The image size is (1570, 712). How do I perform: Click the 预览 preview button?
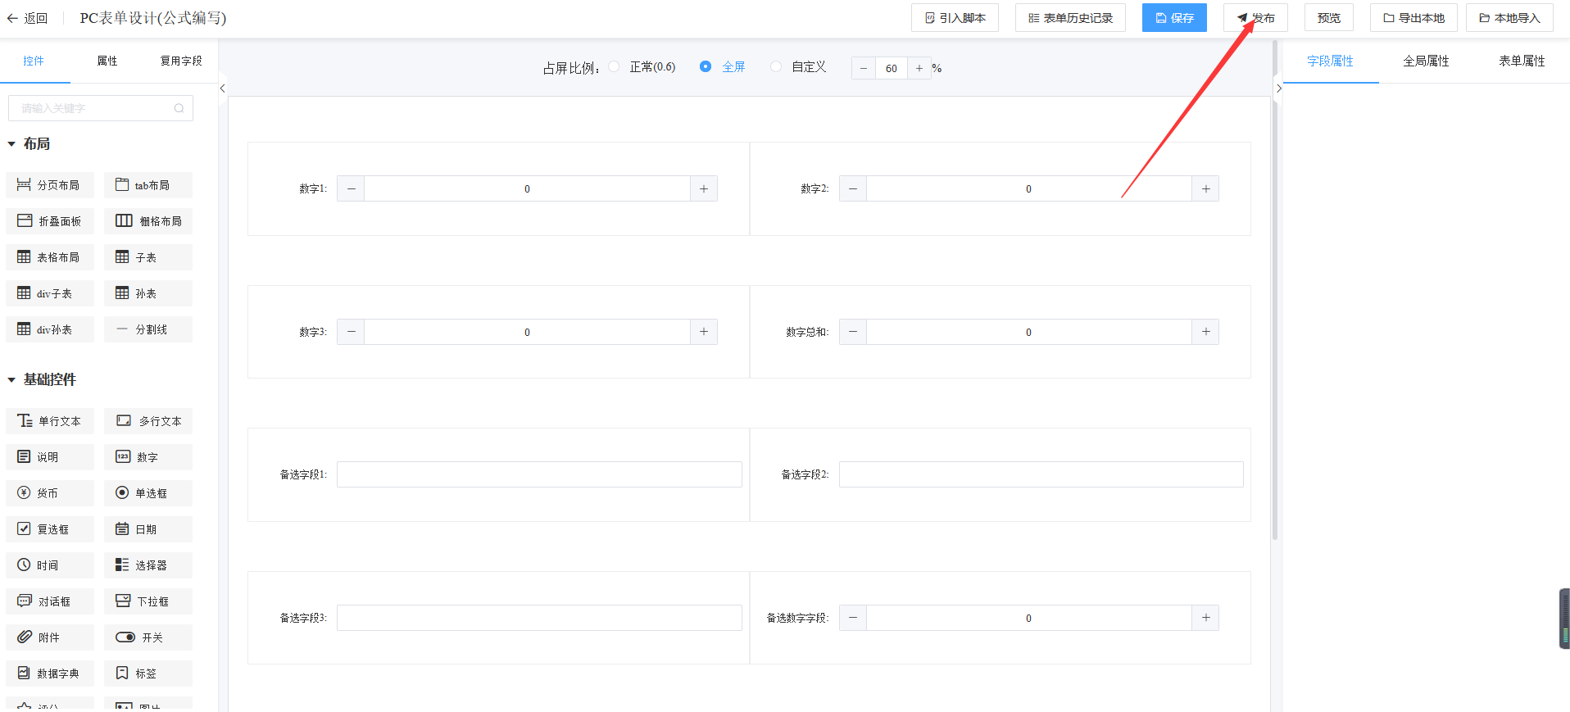[1328, 18]
